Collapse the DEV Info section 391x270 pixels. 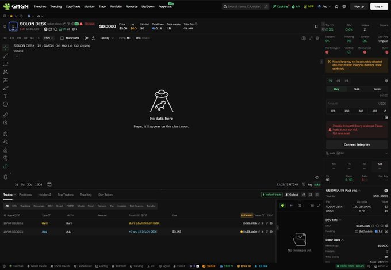click(340, 220)
